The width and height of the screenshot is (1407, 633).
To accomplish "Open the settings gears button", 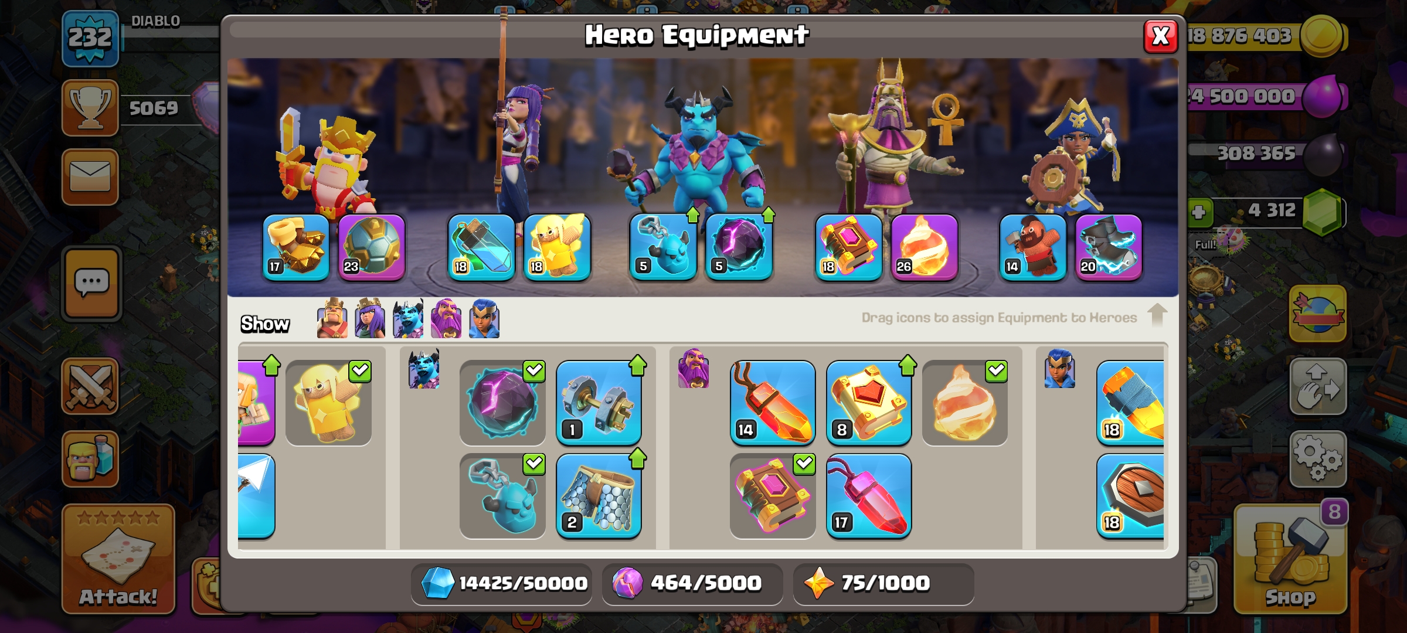I will (1318, 459).
